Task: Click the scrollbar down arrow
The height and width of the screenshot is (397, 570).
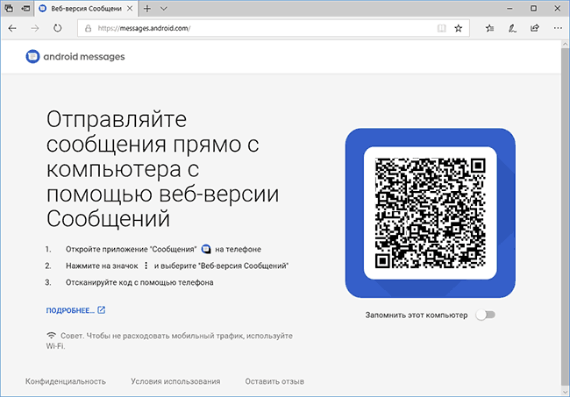Action: click(x=566, y=392)
